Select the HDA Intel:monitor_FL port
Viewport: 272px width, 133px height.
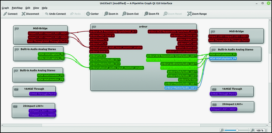[51, 76]
